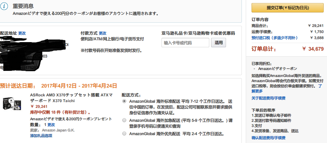
Task: Open the 关于配送费用/手续费 link
Action: pos(268,98)
